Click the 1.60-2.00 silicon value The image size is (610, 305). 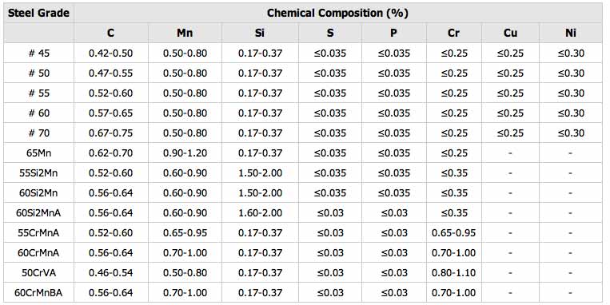(x=260, y=213)
